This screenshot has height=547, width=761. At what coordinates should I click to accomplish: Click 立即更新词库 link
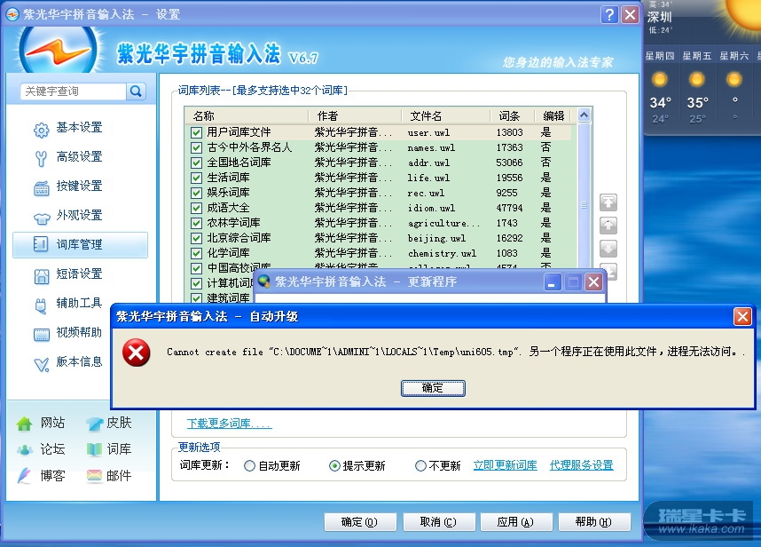click(x=505, y=465)
